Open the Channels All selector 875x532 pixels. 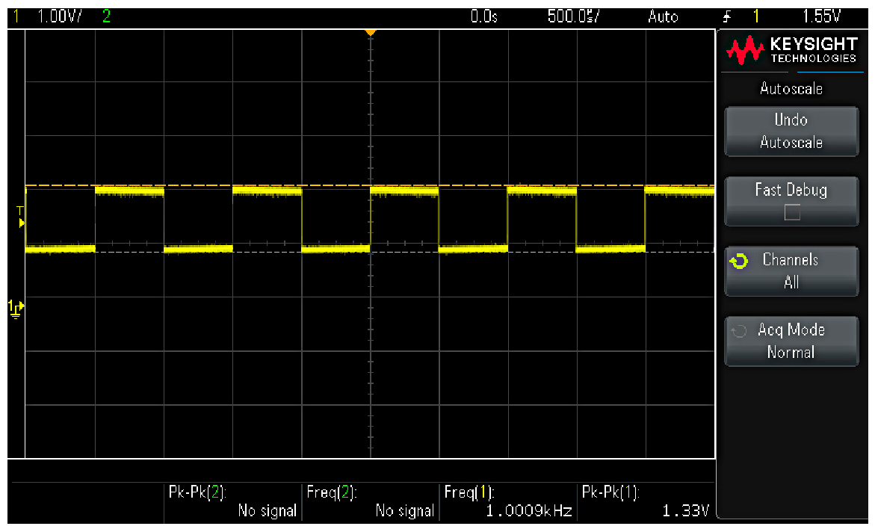(791, 271)
